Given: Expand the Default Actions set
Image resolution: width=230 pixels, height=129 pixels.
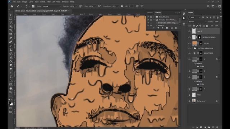Looking at the screenshot, I should pyautogui.click(x=154, y=17).
